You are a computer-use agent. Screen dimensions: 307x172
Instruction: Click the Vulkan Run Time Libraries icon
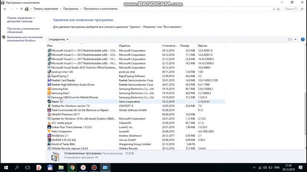tap(49, 127)
